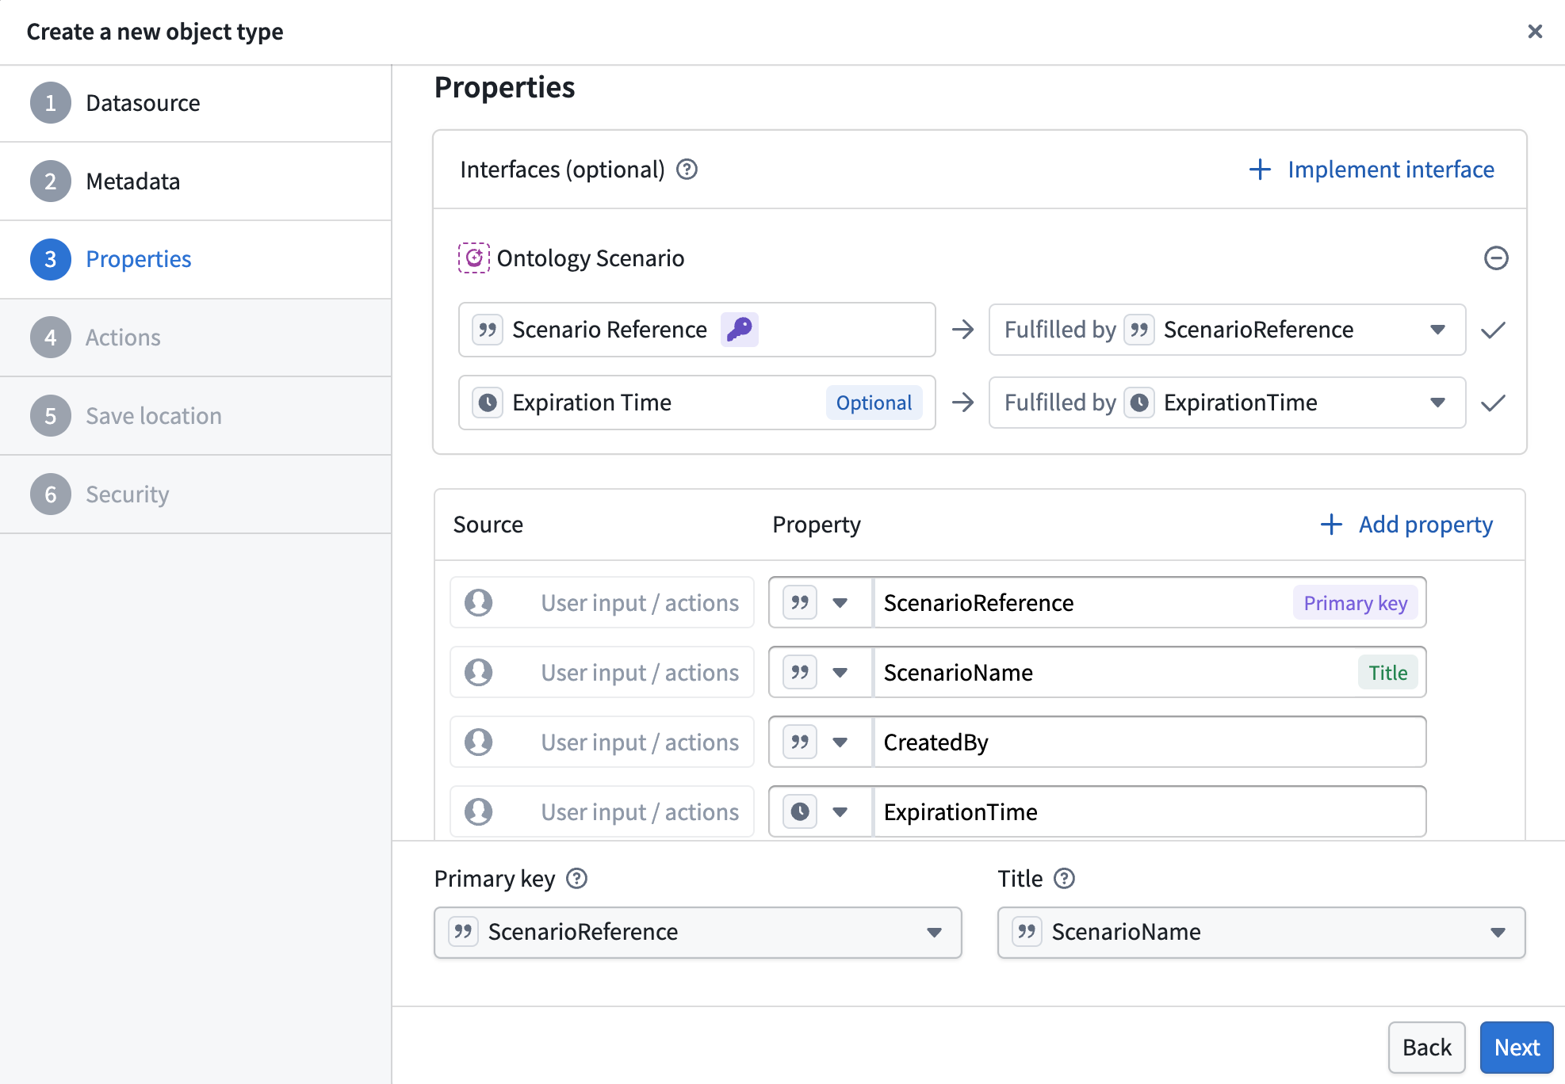Open the Interfaces (optional) help icon

(x=687, y=170)
